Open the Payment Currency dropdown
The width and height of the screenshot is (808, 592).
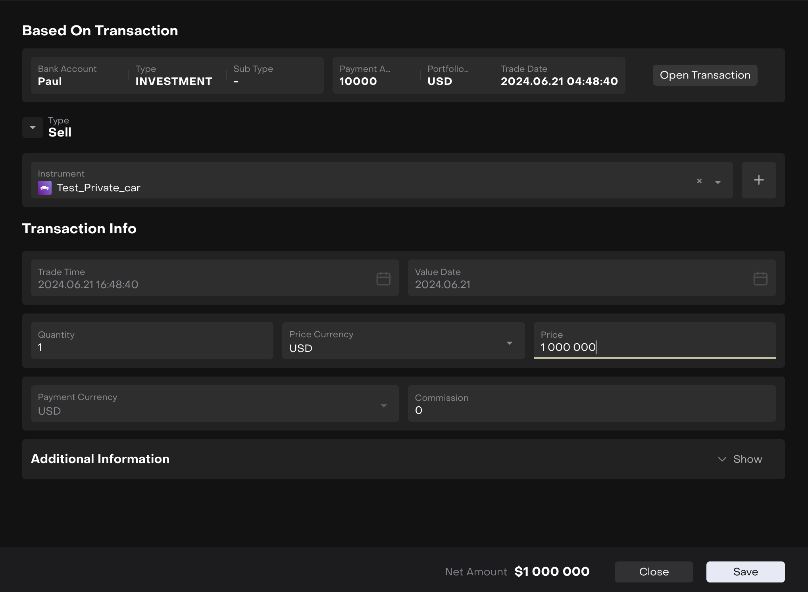coord(383,406)
